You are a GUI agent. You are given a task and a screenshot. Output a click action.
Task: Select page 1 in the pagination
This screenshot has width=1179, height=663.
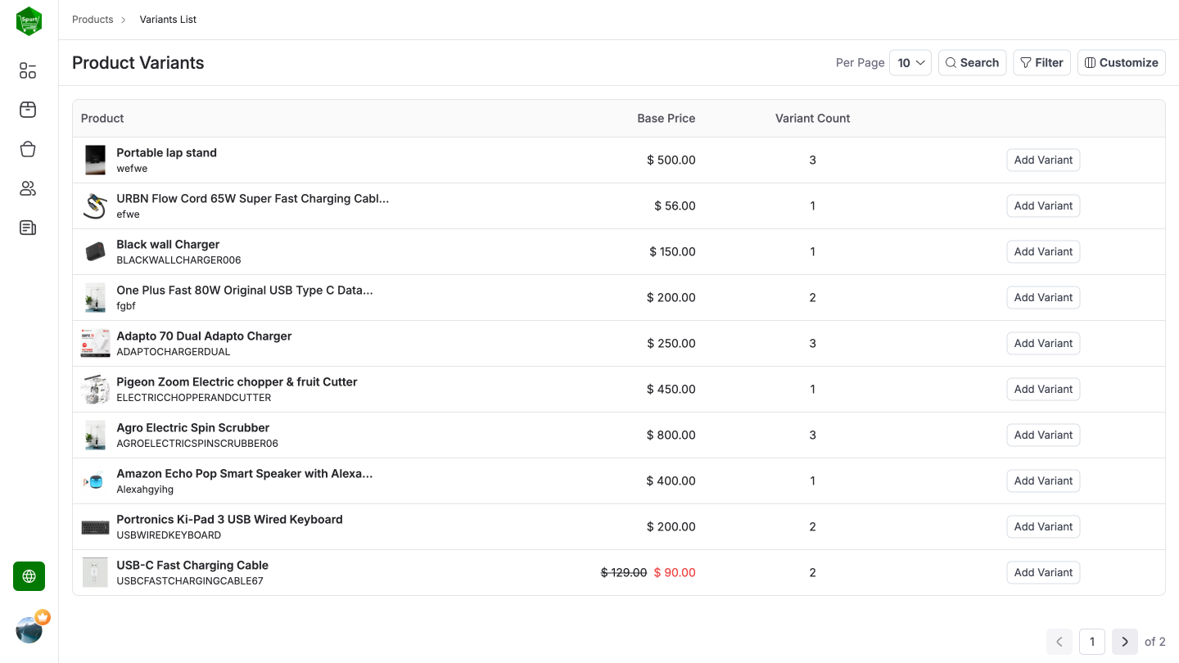tap(1091, 642)
